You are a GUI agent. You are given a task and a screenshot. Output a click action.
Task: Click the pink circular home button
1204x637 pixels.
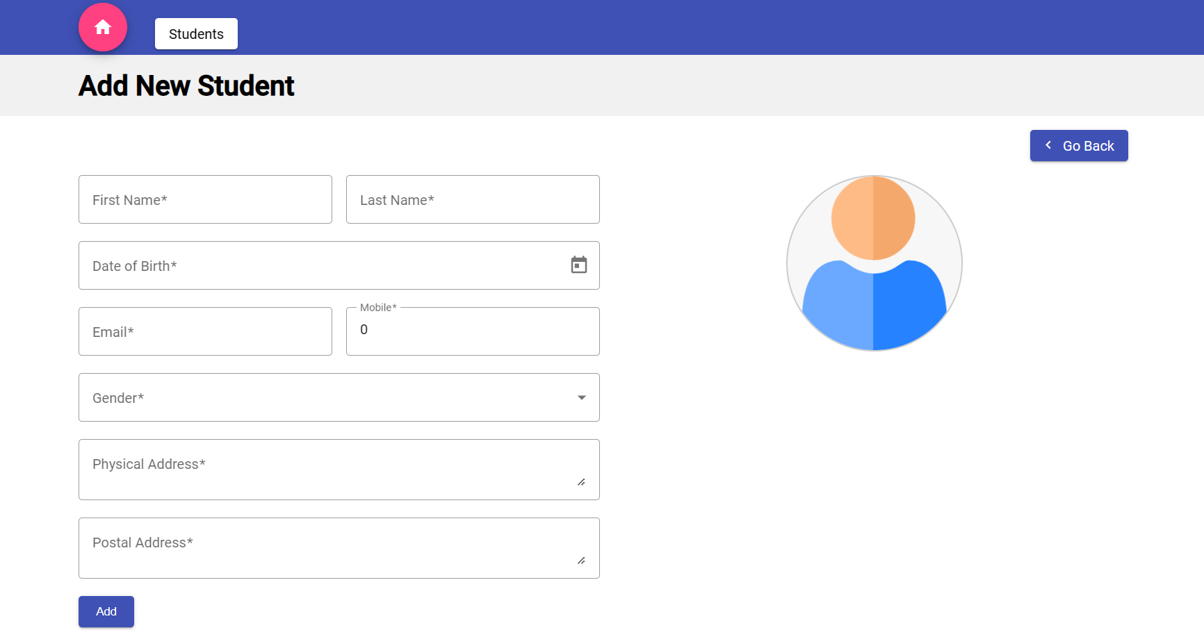[x=103, y=27]
